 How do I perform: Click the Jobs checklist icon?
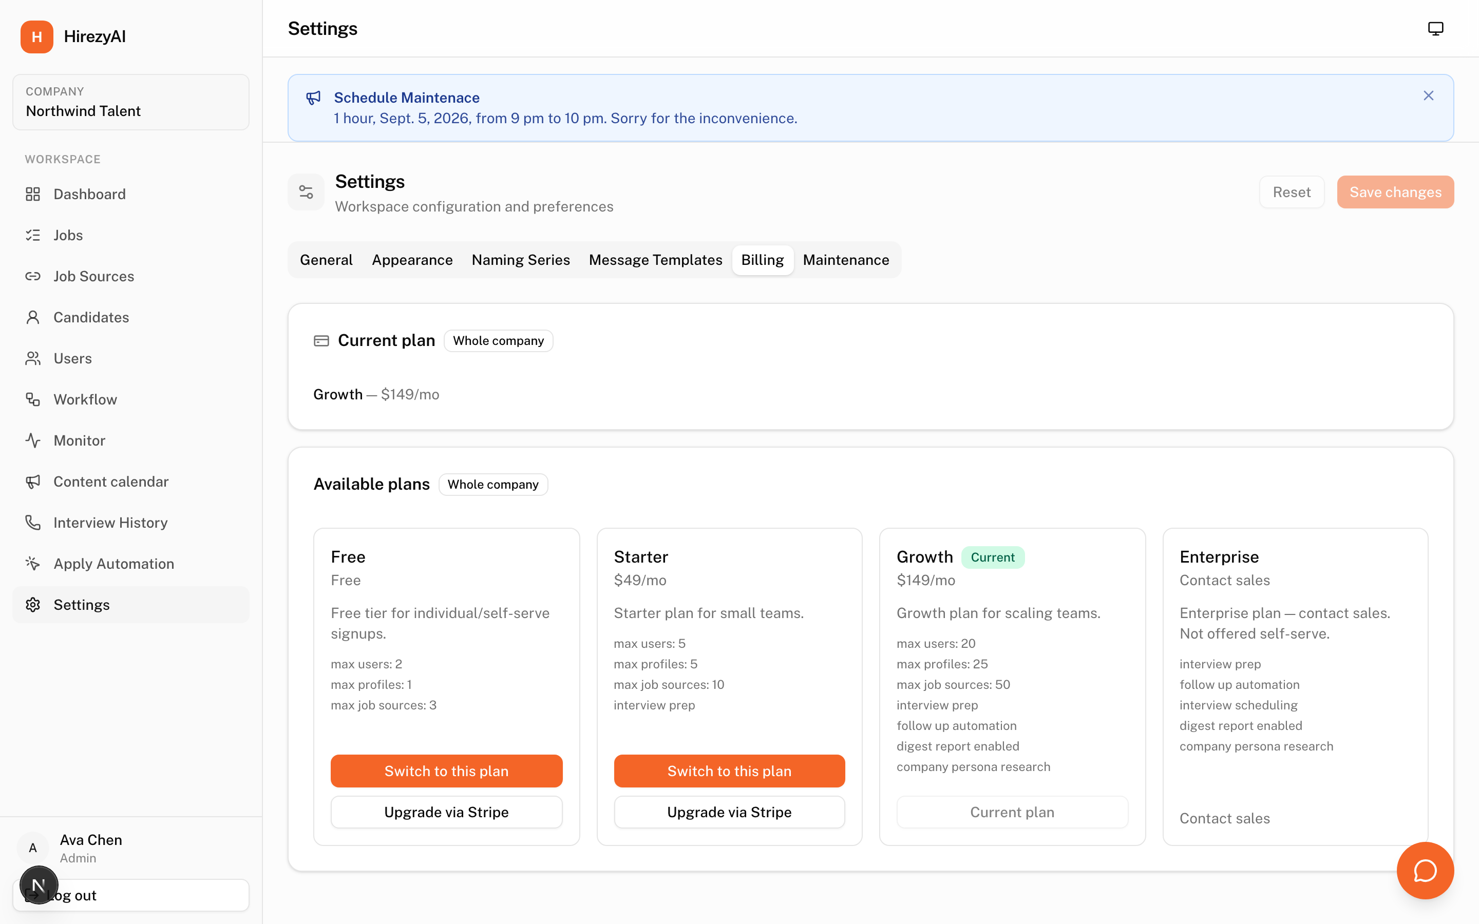pos(33,235)
